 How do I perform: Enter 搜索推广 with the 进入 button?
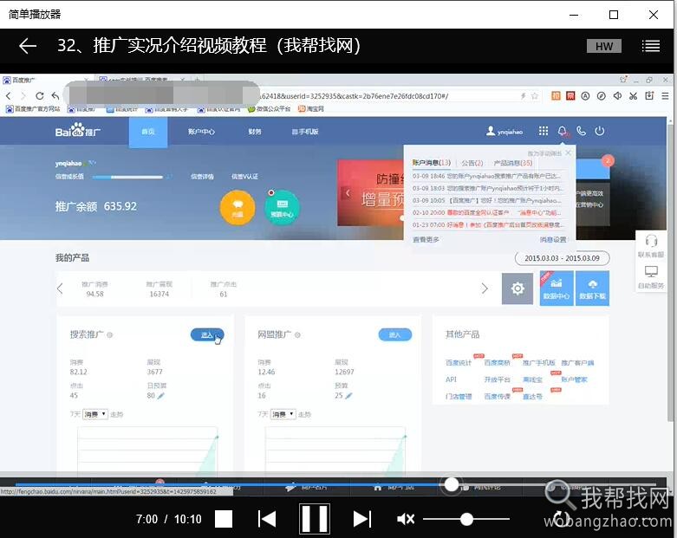click(207, 334)
